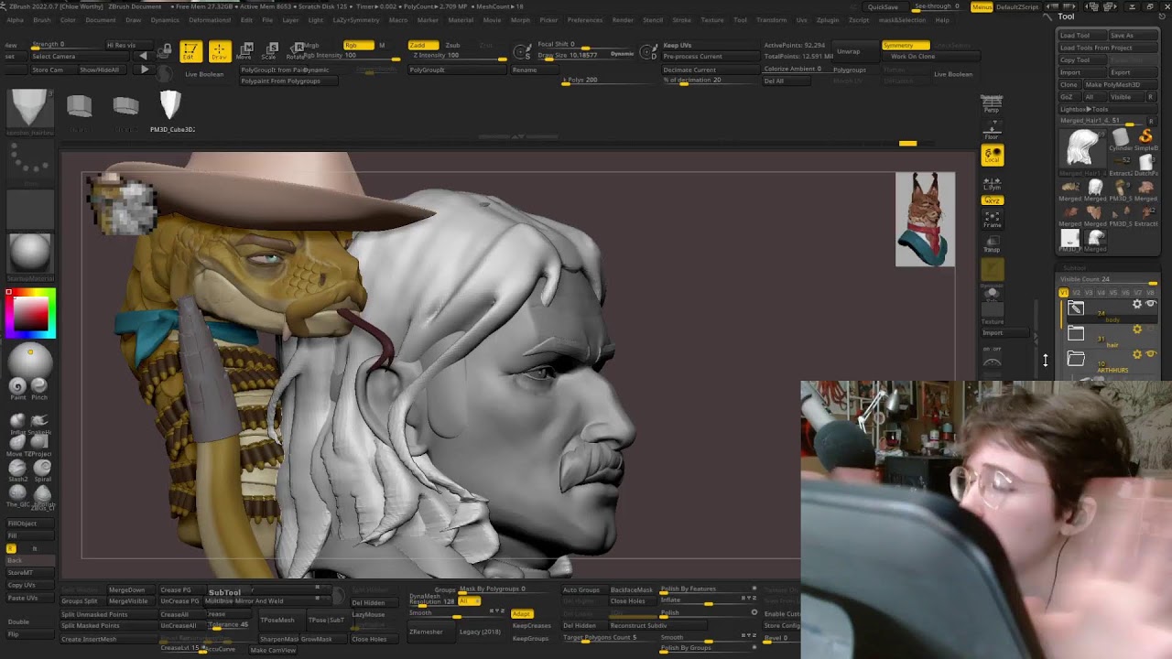
Task: Select the Draw mode button
Action: click(219, 52)
